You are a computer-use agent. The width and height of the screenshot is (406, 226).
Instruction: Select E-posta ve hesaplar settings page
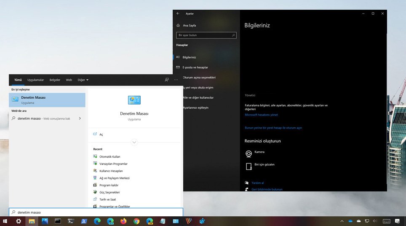[195, 67]
